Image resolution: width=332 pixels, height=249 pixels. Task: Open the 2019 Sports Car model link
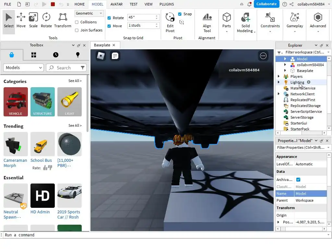(x=69, y=214)
